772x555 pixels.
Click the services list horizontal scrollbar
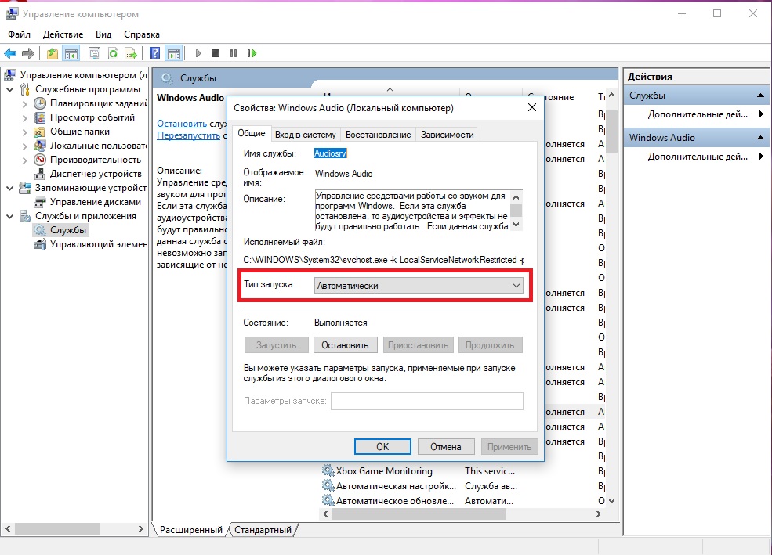pos(419,514)
